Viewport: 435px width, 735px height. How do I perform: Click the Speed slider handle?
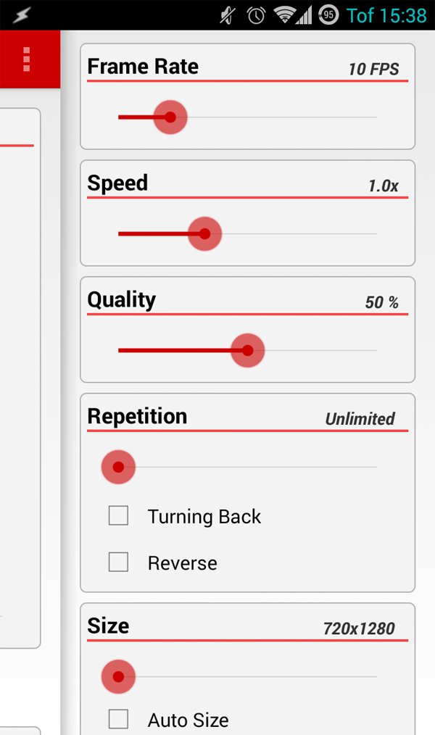point(204,233)
